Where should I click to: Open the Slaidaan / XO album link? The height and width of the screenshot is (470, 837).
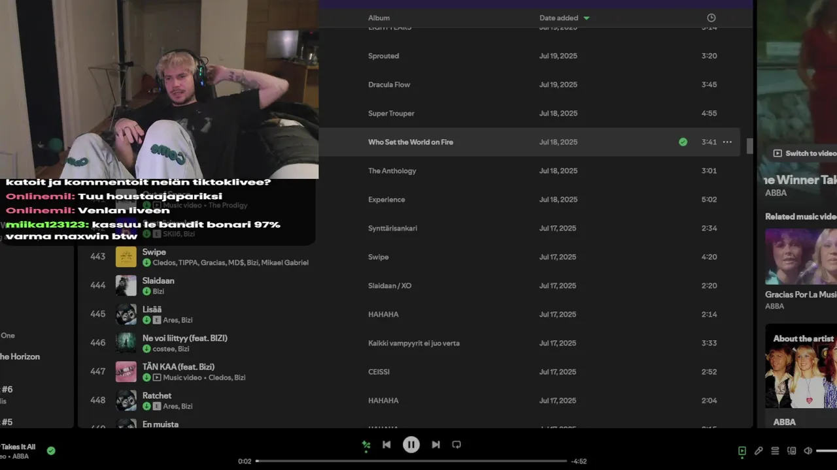pos(390,285)
